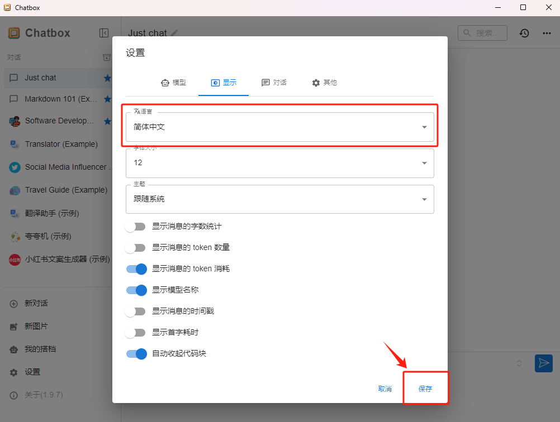Click the archive icon beside 对话 header

(x=106, y=57)
